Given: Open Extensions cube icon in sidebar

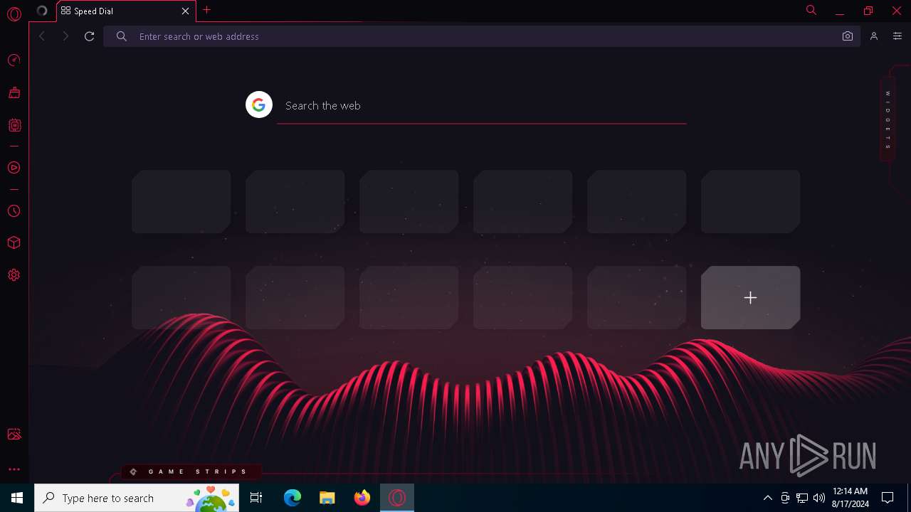Looking at the screenshot, I should [x=14, y=242].
